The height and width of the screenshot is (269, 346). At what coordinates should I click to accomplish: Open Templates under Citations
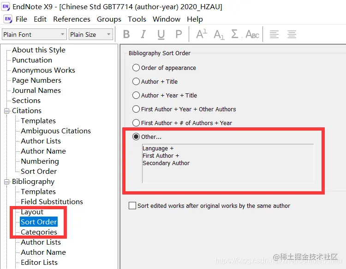pyautogui.click(x=38, y=121)
